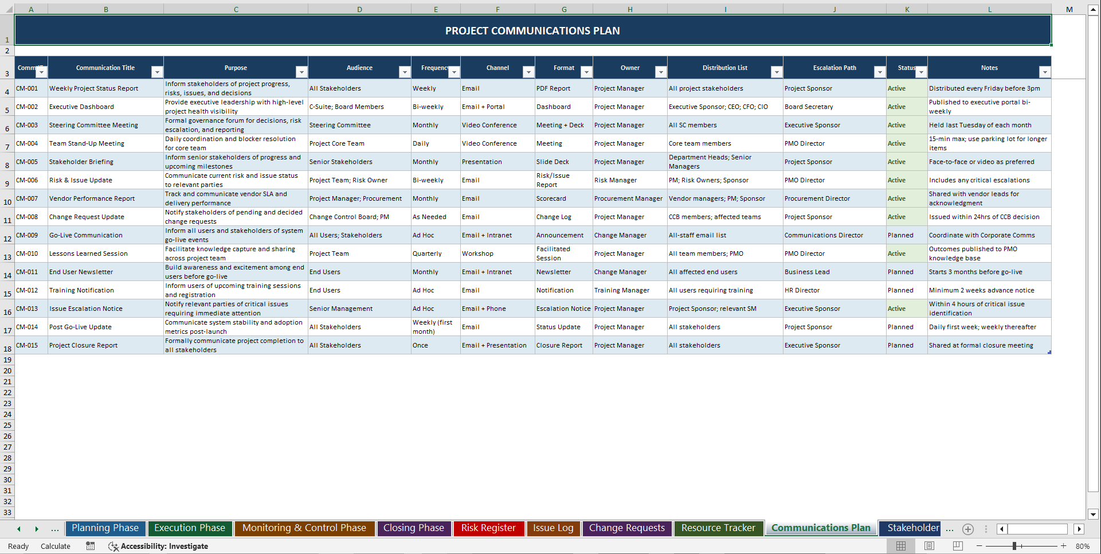Select column M header
The image size is (1101, 554).
tap(1069, 9)
